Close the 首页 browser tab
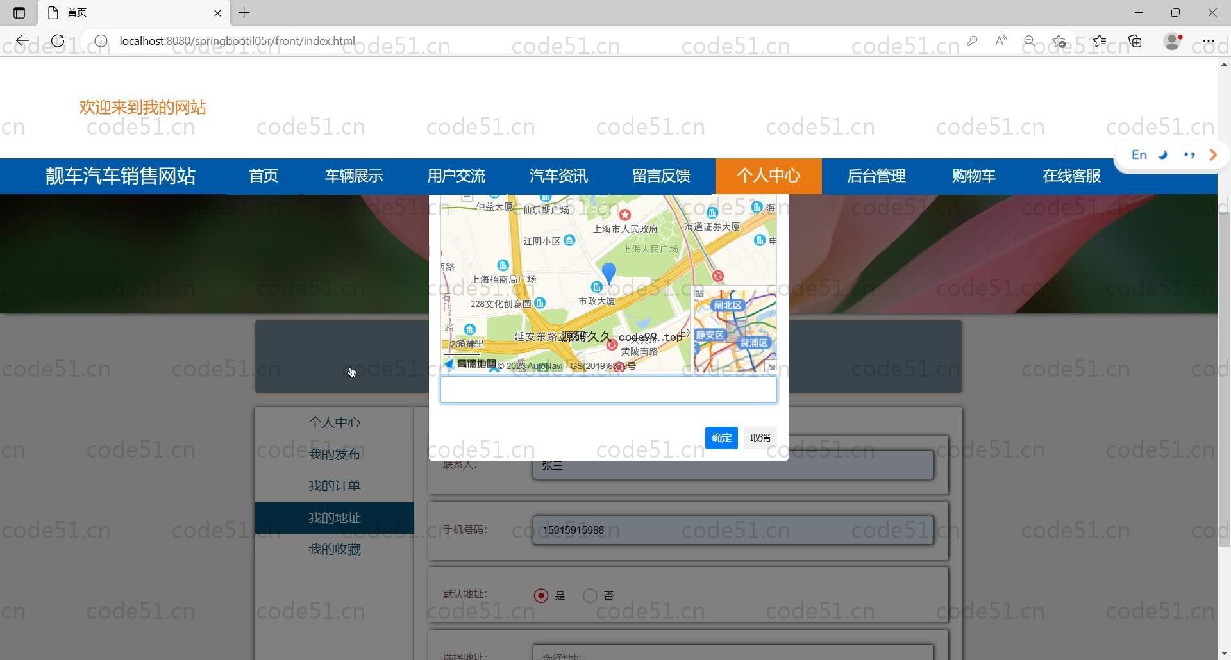 (217, 13)
